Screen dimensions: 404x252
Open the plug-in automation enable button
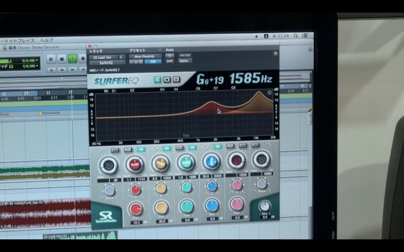coord(170,55)
